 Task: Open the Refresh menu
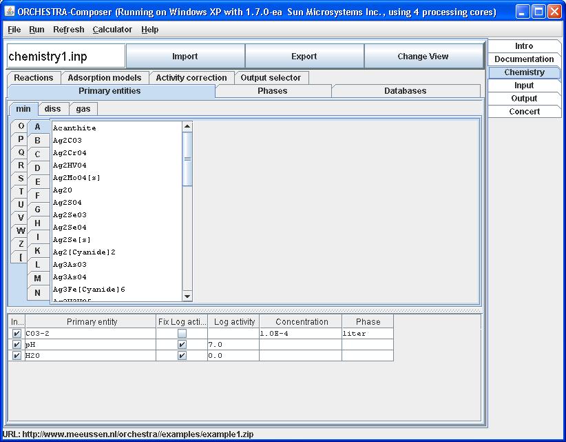tap(69, 30)
